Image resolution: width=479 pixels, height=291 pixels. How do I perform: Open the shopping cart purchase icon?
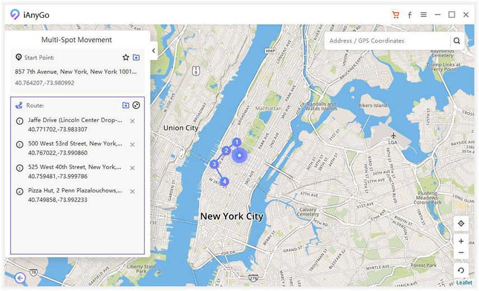pos(396,15)
